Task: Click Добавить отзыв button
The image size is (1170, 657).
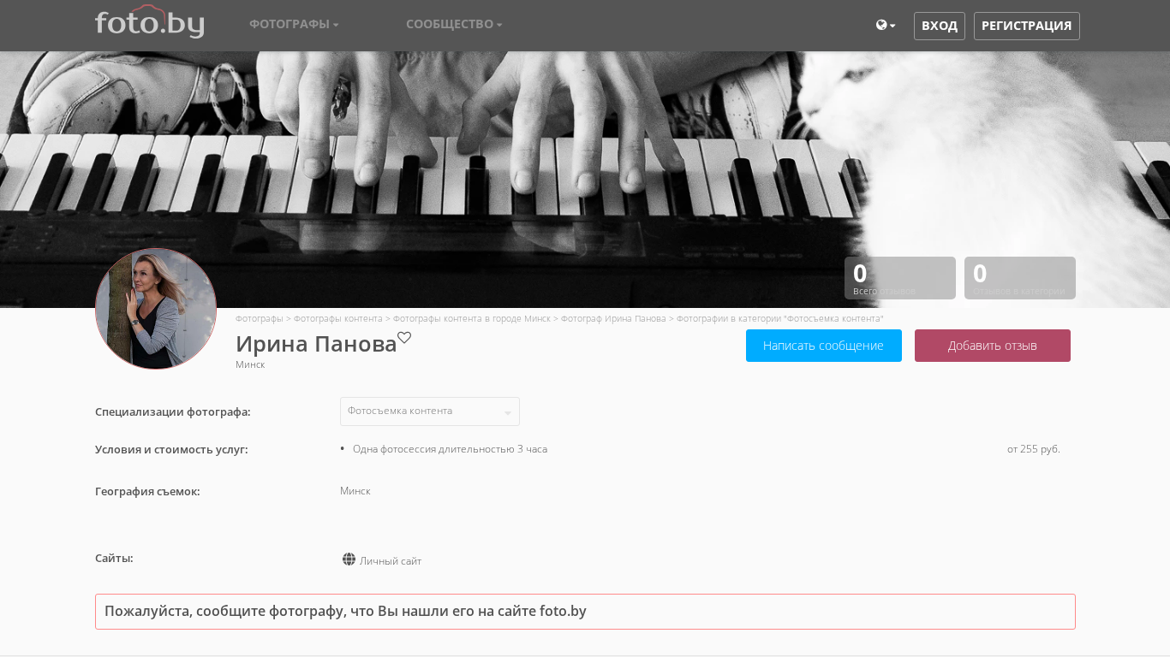Action: 993,346
